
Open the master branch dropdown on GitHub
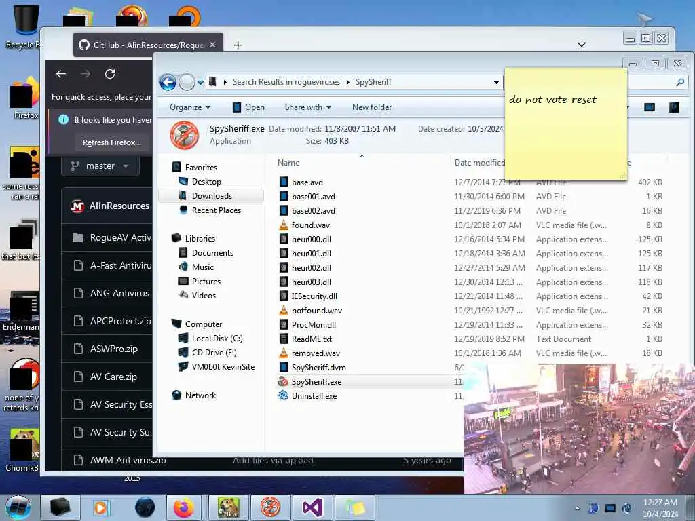(100, 166)
